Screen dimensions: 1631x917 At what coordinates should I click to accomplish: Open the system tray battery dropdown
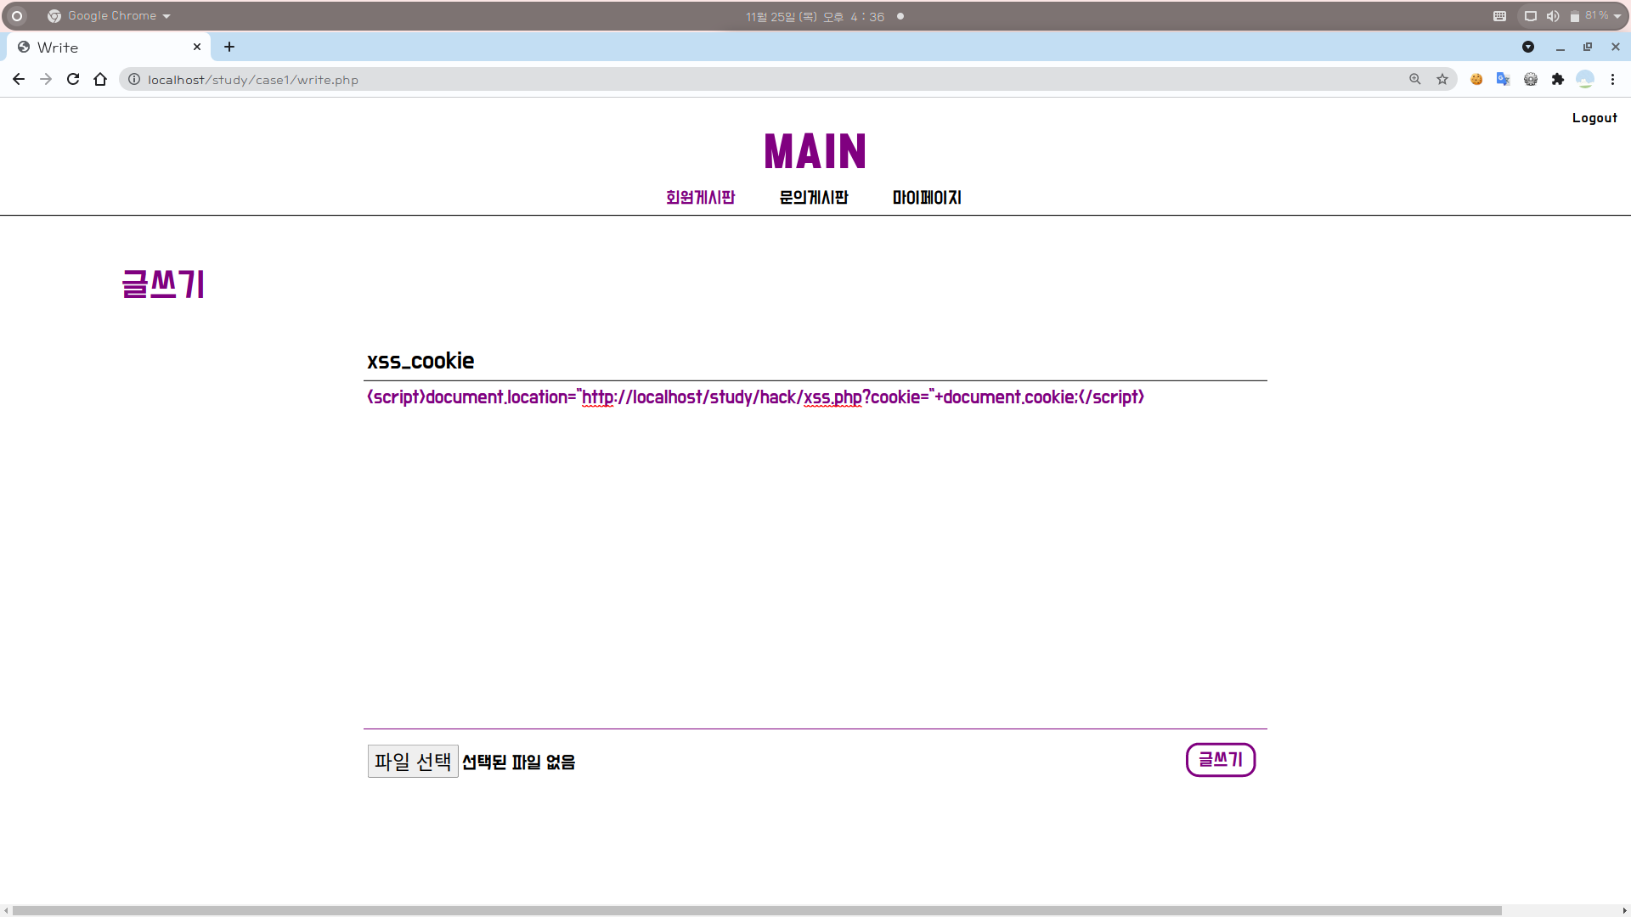coord(1617,15)
